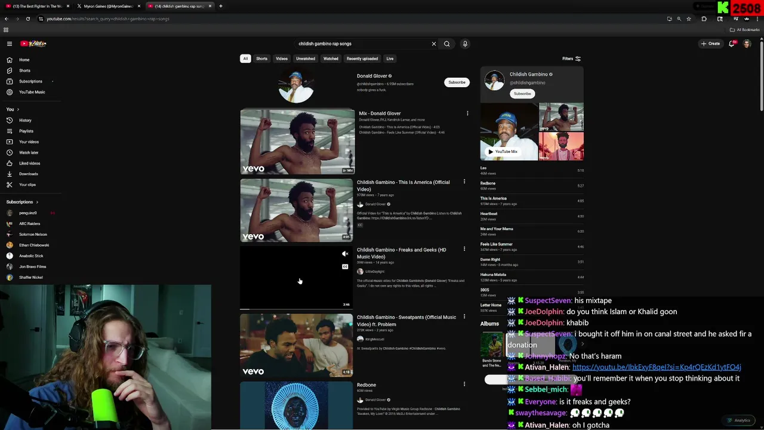Open the Freaks and Geeks video title
This screenshot has height=430, width=764.
pos(401,253)
